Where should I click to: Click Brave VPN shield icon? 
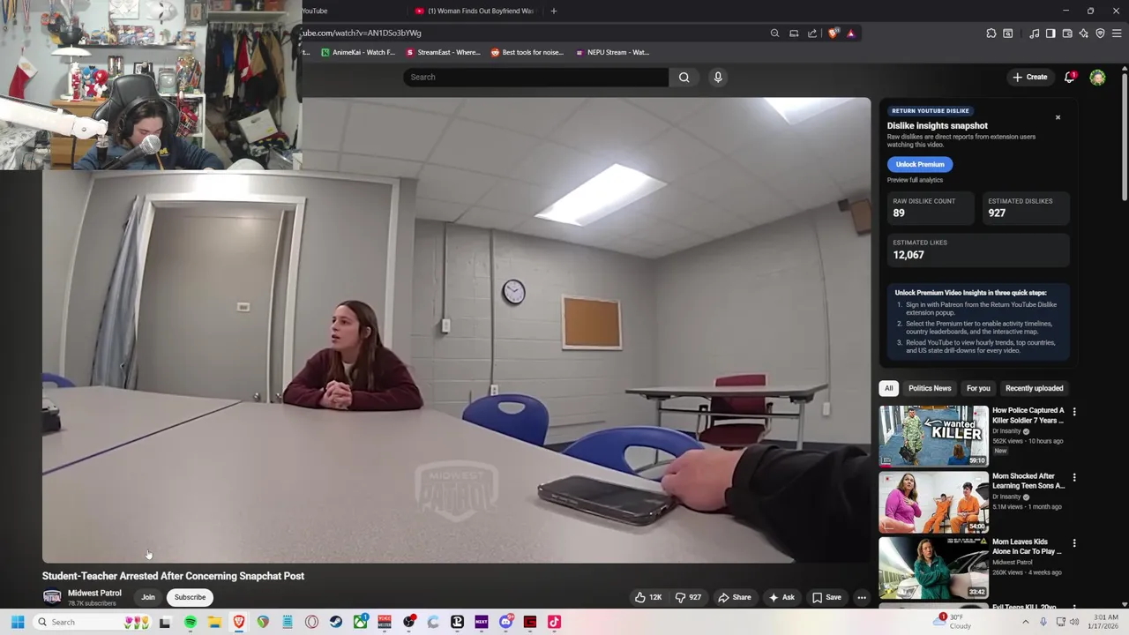1100,34
